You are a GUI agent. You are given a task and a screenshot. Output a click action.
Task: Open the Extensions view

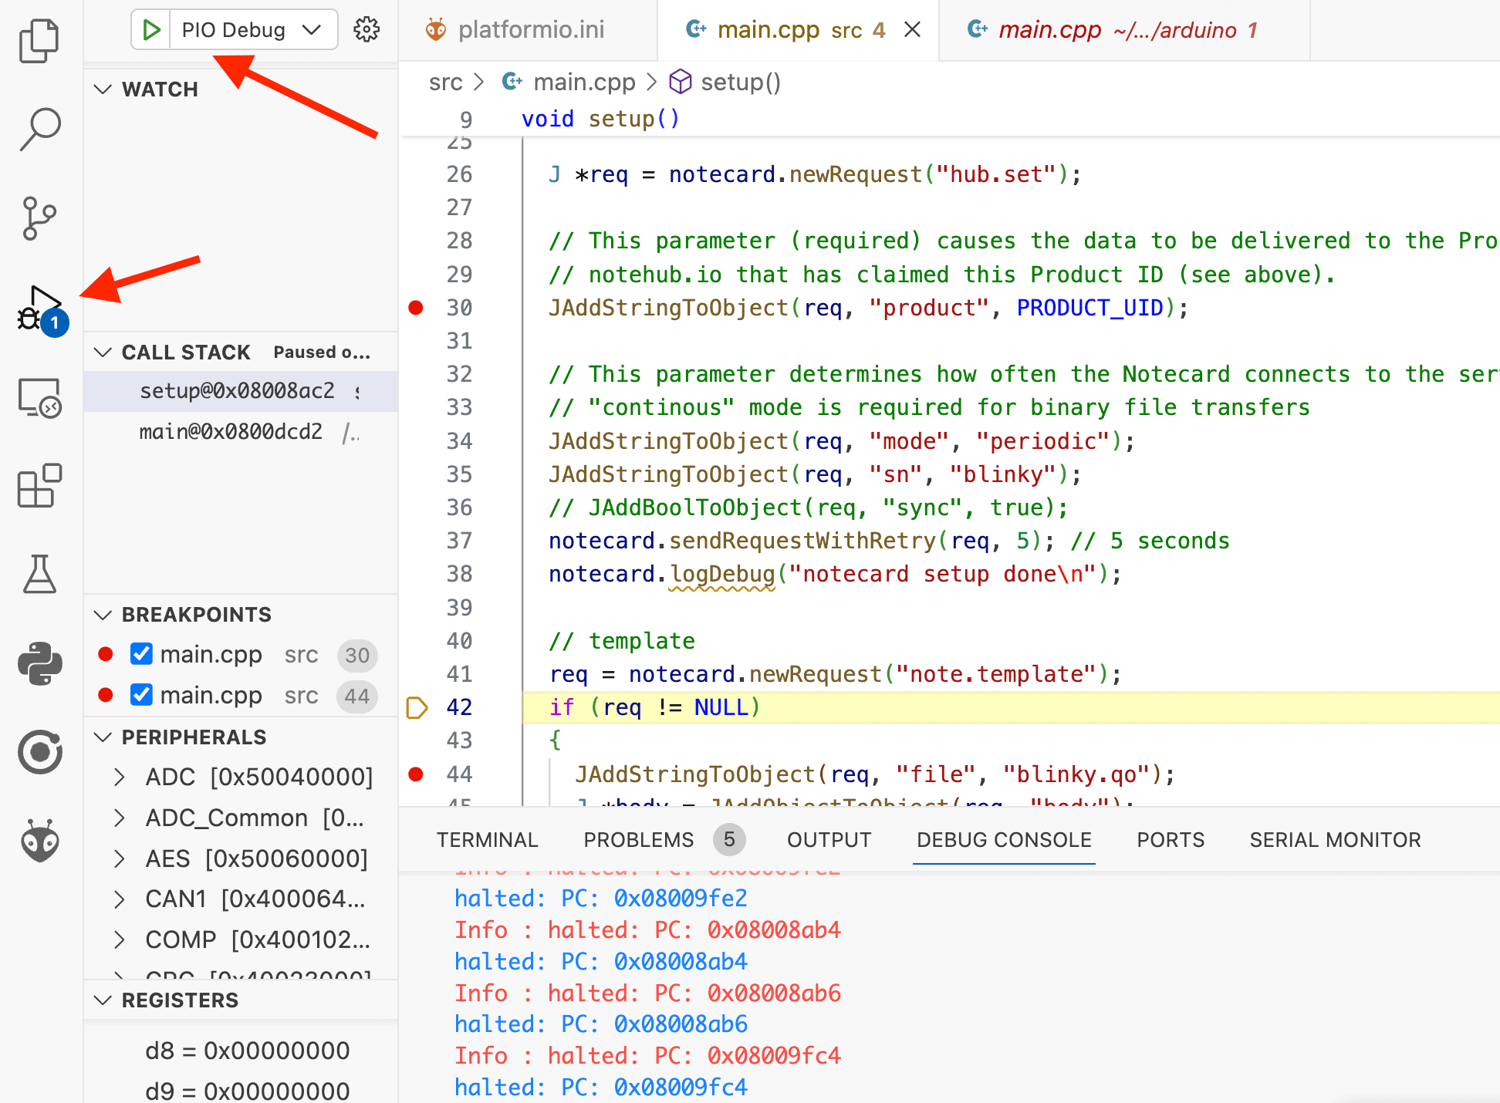pos(39,486)
